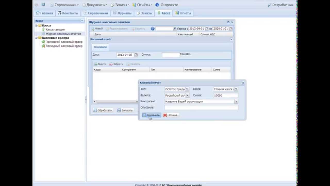The image size is (330, 186).
Task: Open calendar picker for period start date
Action: click(207, 29)
